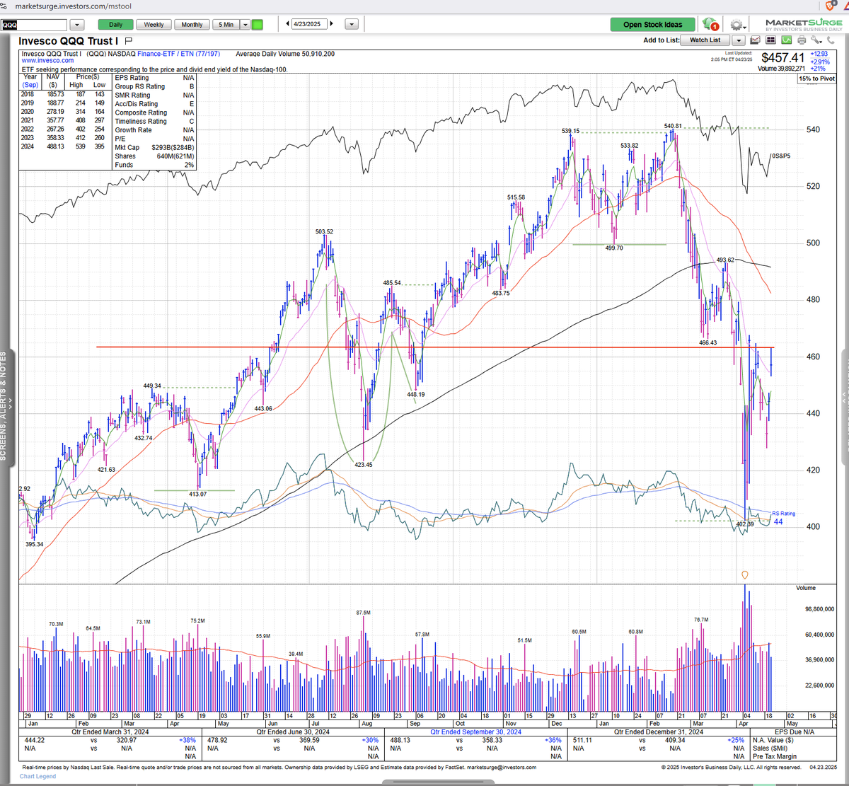Image resolution: width=849 pixels, height=786 pixels.
Task: Click the red horizontal trend line on chart
Action: (435, 347)
